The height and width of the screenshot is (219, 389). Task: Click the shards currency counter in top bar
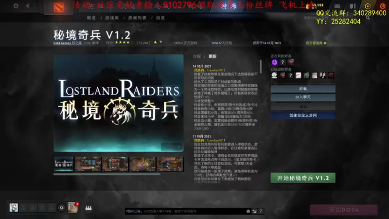[x=315, y=6]
